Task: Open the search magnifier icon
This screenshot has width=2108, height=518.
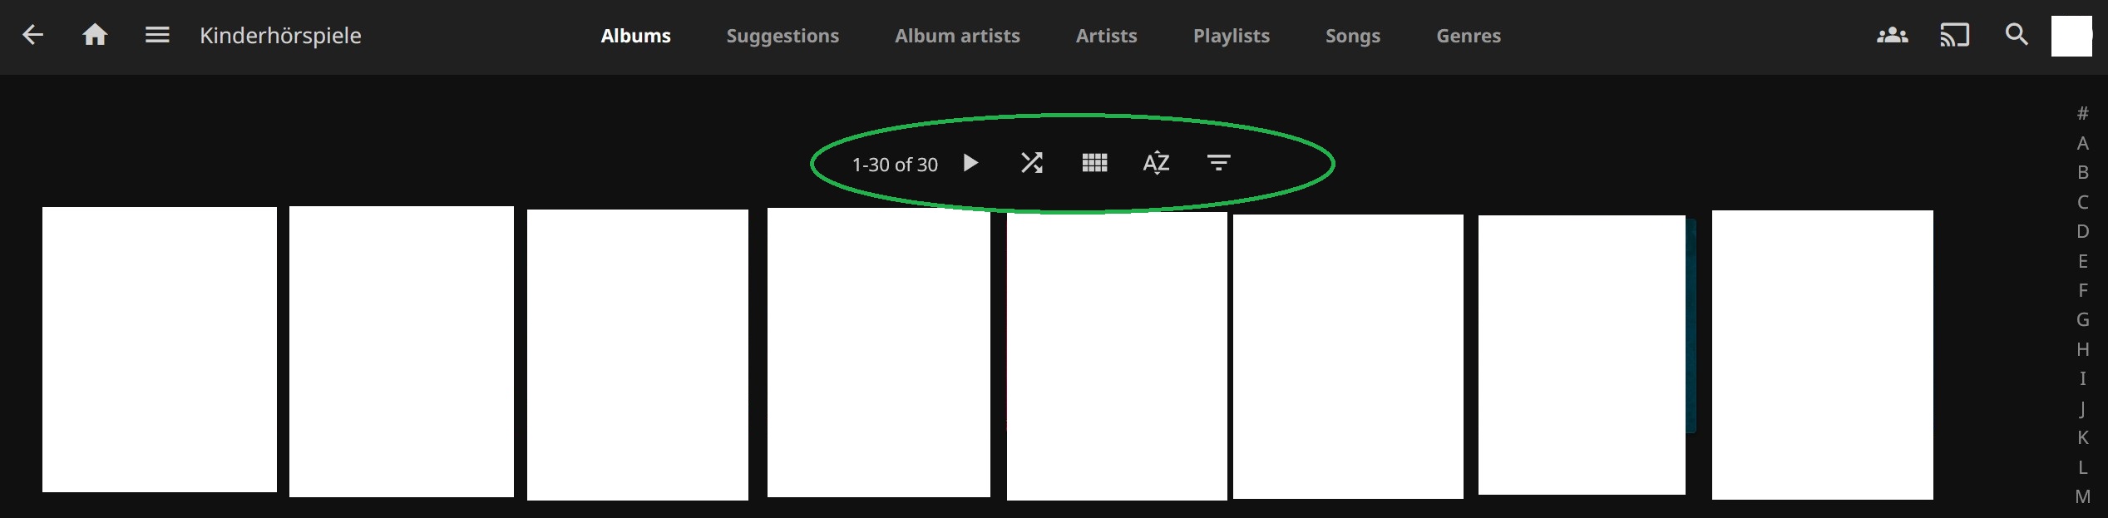Action: (x=2017, y=35)
